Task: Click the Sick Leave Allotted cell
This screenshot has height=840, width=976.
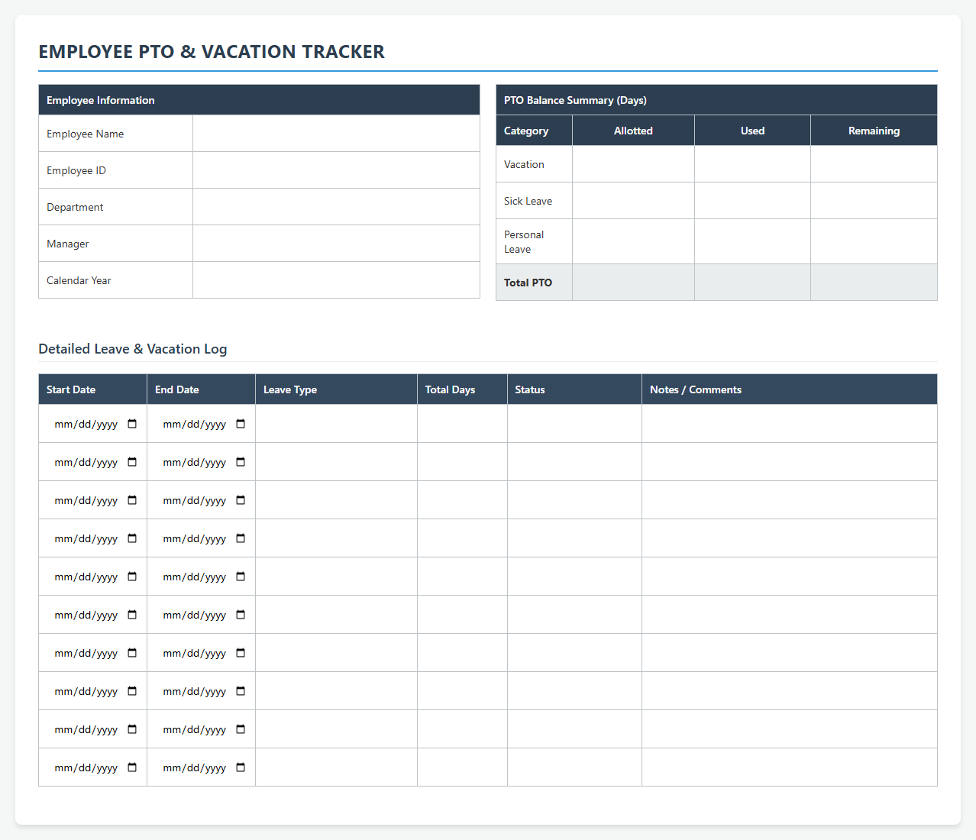Action: pos(633,201)
